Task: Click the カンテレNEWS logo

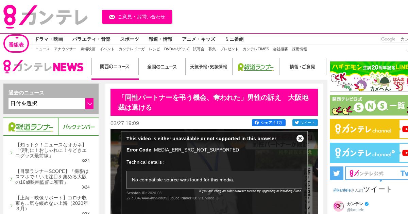Action: tap(44, 67)
